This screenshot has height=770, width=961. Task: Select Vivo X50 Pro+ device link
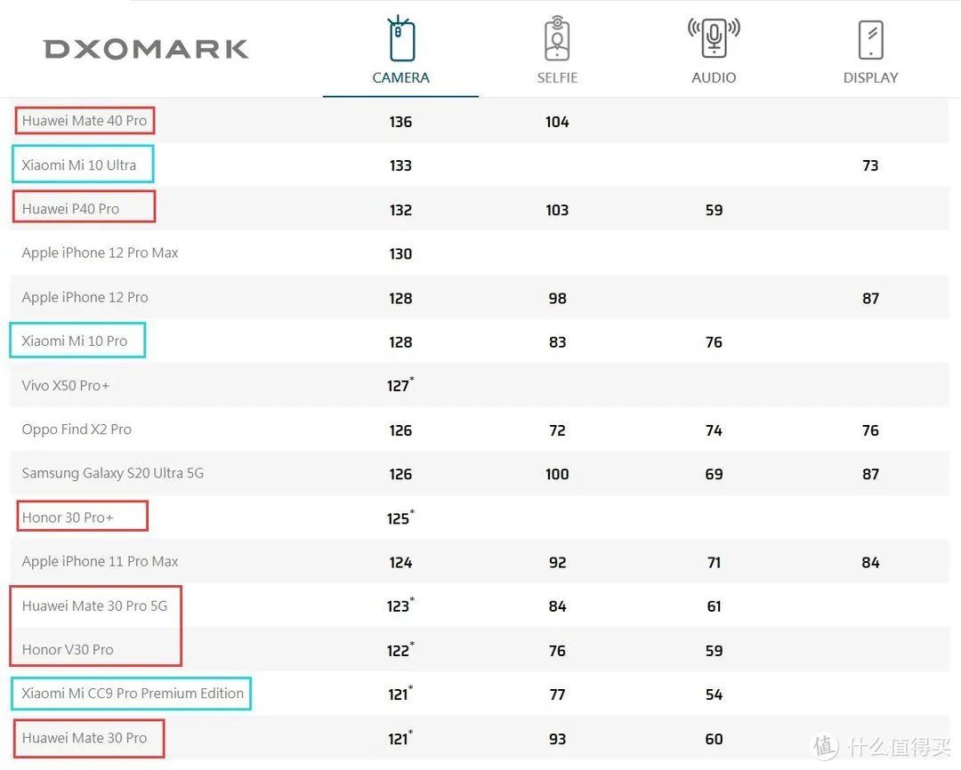66,385
